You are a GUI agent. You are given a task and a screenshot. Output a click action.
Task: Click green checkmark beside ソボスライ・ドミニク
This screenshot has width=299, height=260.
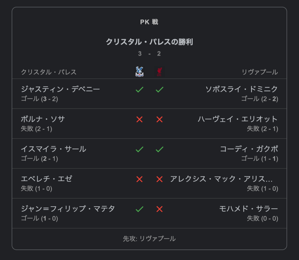(x=159, y=89)
